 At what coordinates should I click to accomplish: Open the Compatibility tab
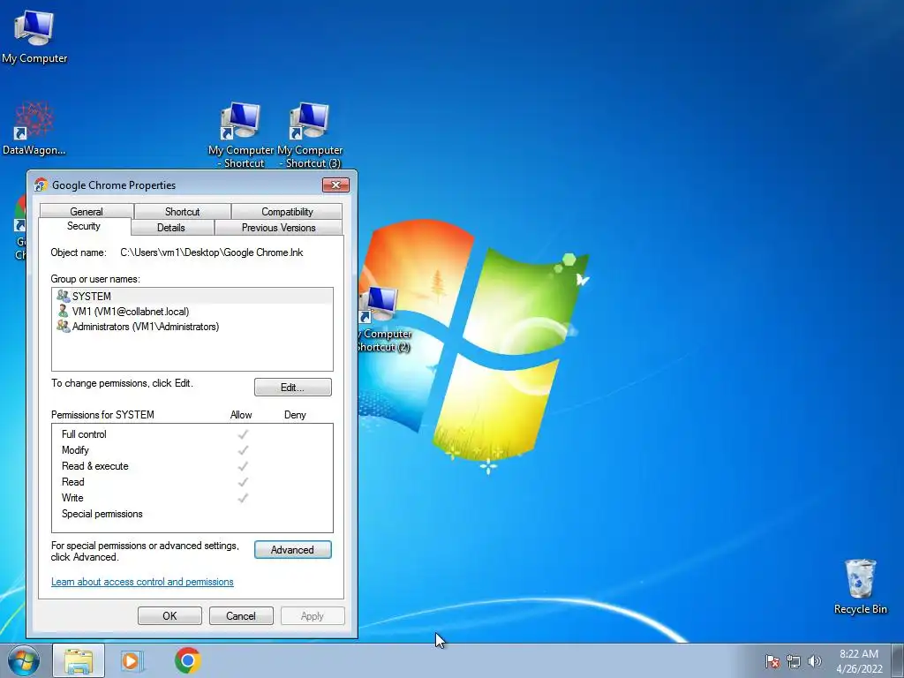click(287, 212)
